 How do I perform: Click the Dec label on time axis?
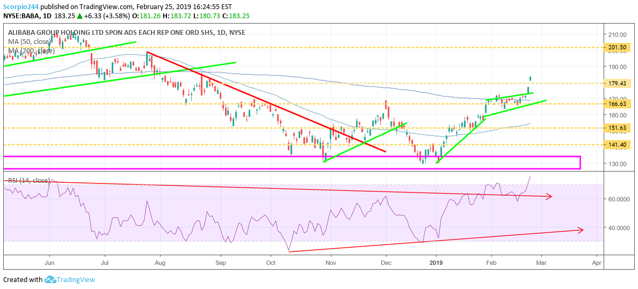pyautogui.click(x=386, y=263)
